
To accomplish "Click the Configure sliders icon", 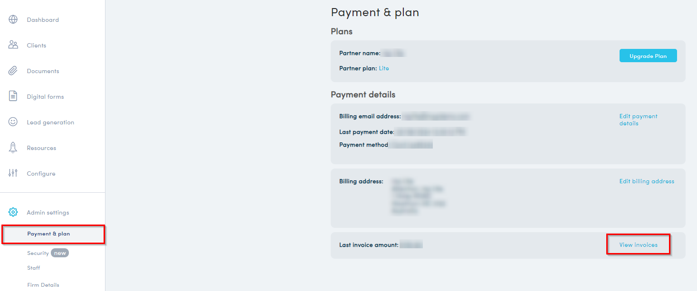I will (13, 173).
